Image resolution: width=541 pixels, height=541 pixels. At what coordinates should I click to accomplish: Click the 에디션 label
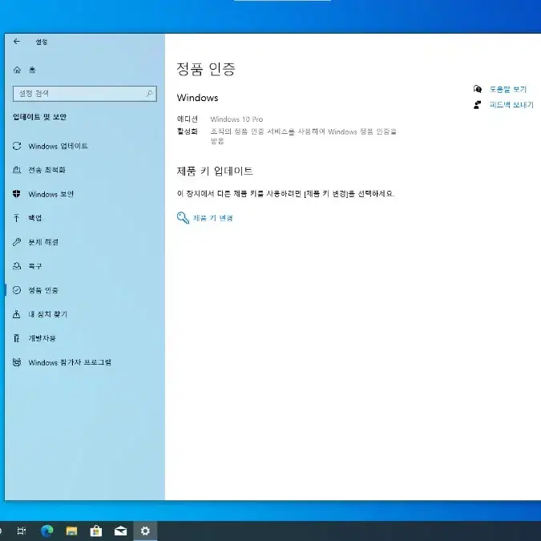(x=188, y=119)
